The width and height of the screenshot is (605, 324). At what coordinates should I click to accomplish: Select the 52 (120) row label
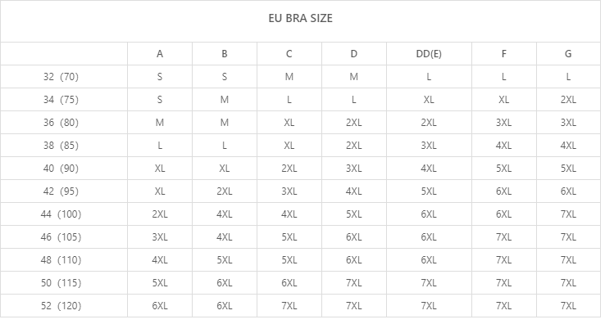pyautogui.click(x=61, y=306)
